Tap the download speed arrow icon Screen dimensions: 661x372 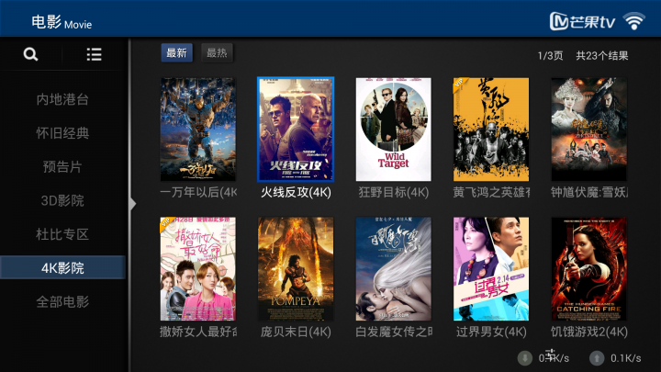(x=525, y=358)
